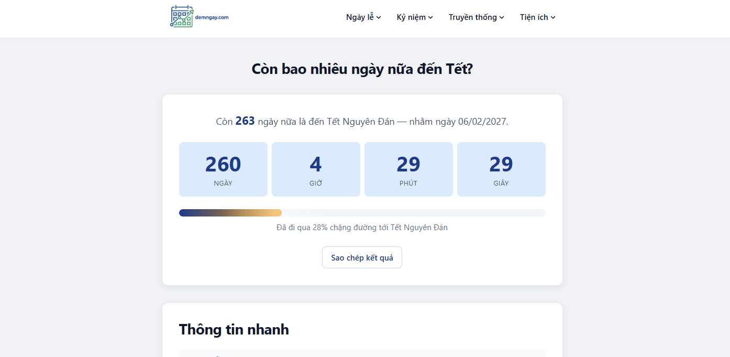
Task: Select the 29 PHÚT countdown box
Action: point(408,169)
